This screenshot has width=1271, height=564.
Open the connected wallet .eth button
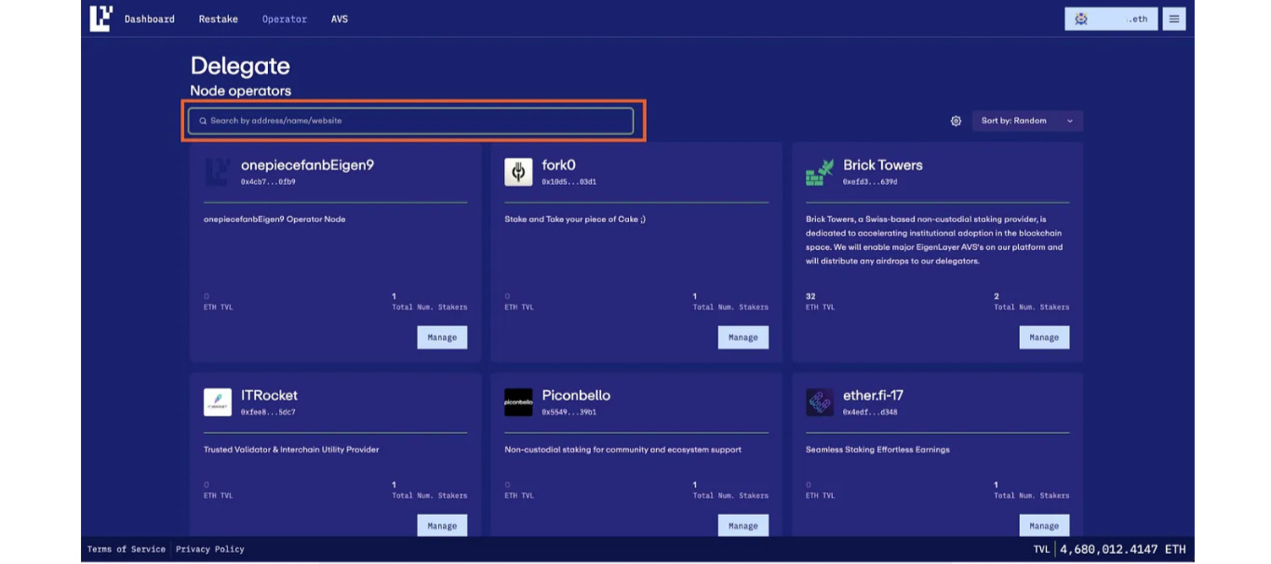coord(1111,19)
